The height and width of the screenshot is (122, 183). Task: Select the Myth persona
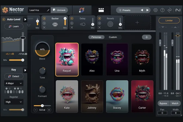(142, 60)
